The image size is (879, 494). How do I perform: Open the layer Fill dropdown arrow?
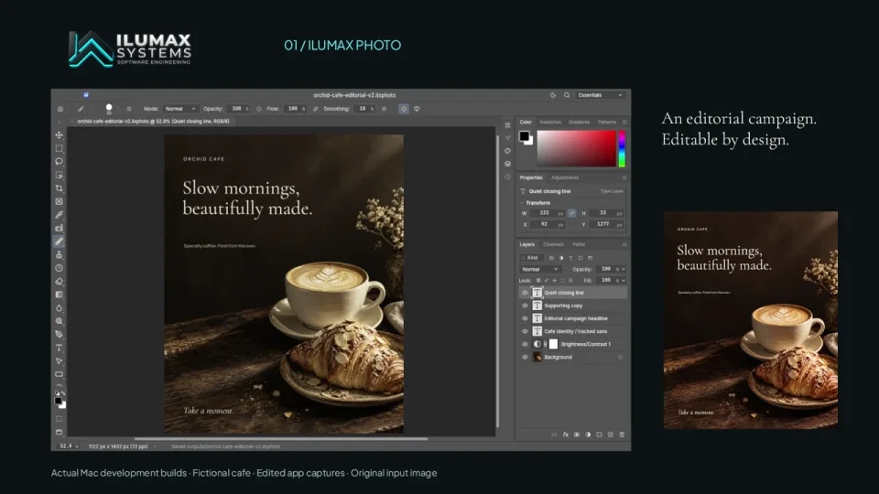click(624, 280)
